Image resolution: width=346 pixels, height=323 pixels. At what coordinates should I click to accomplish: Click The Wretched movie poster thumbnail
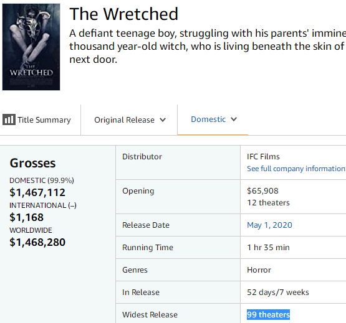click(31, 47)
